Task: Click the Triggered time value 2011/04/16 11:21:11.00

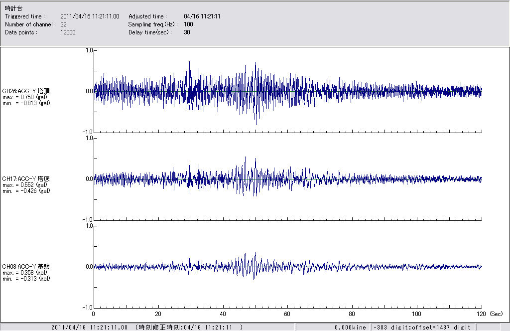Action: click(x=90, y=16)
